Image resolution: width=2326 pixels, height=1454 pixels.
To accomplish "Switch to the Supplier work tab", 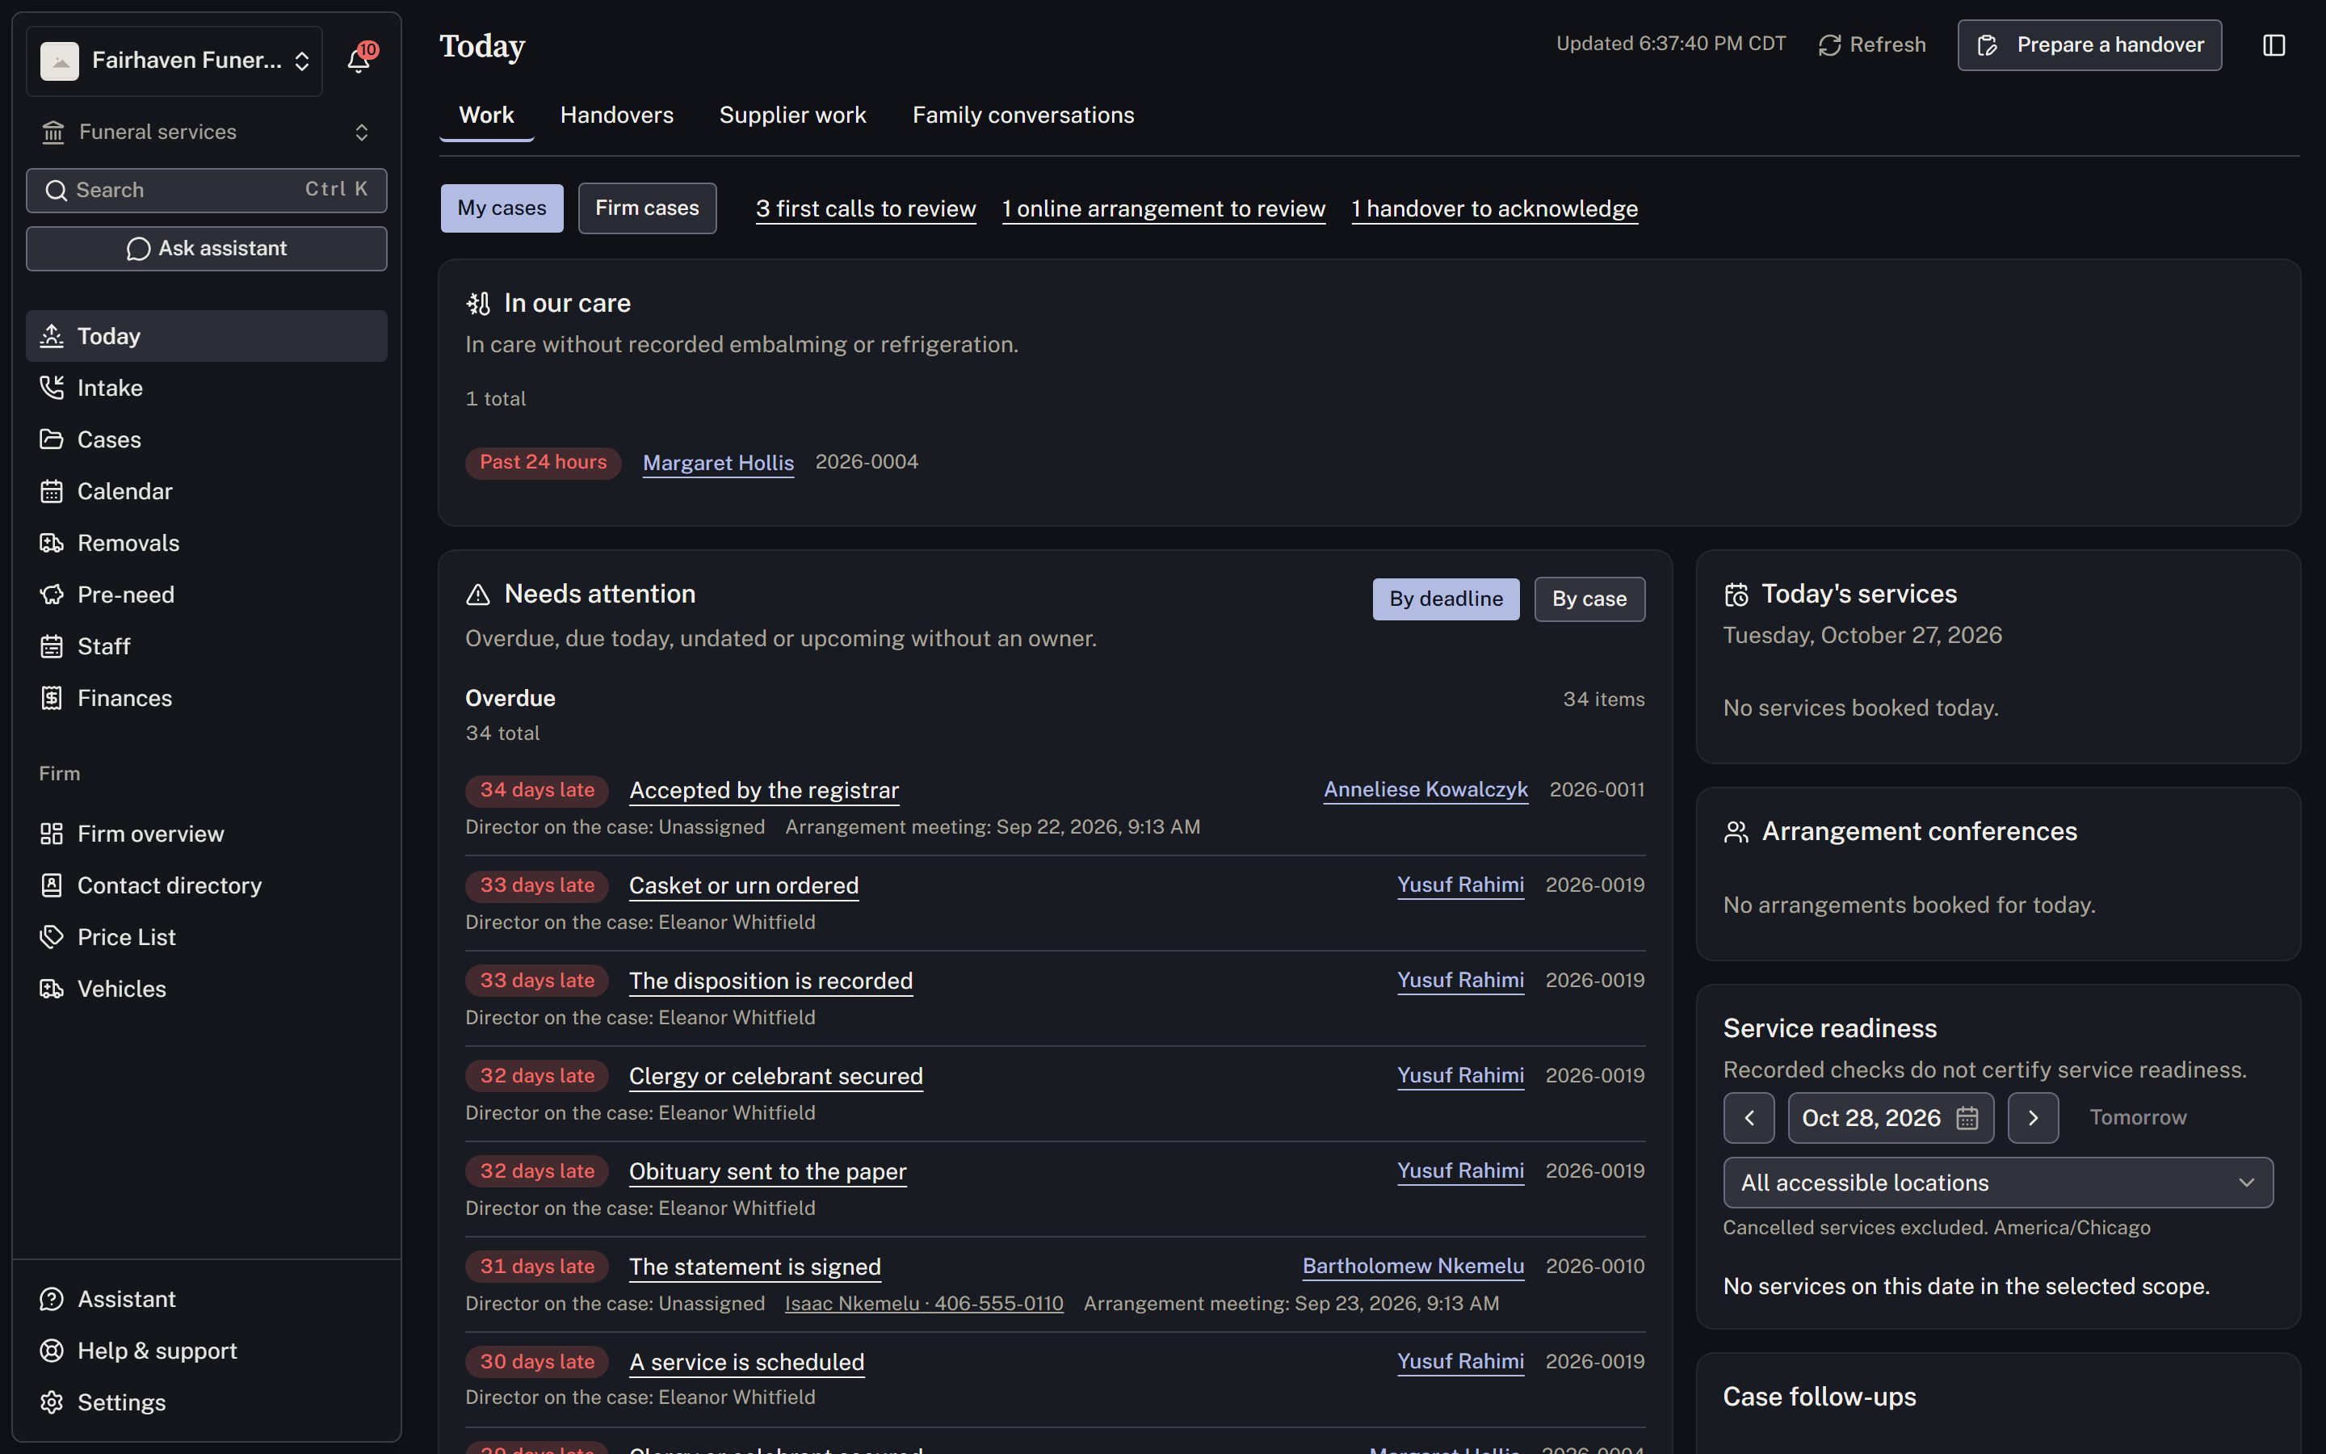I will tap(793, 116).
